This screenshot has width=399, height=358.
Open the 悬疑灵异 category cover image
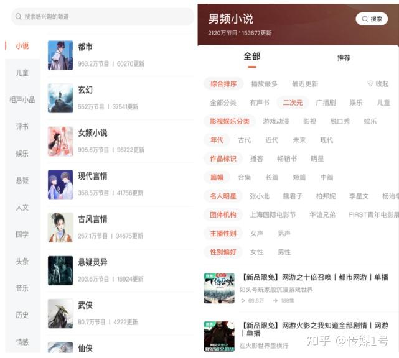(60, 270)
